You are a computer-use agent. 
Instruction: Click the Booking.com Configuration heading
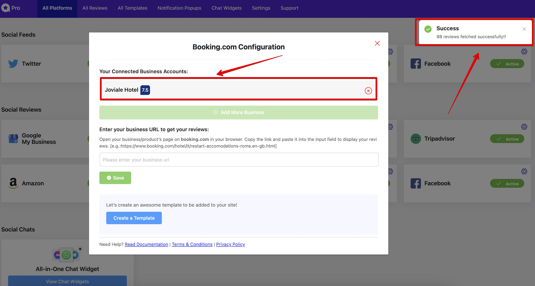tap(238, 47)
